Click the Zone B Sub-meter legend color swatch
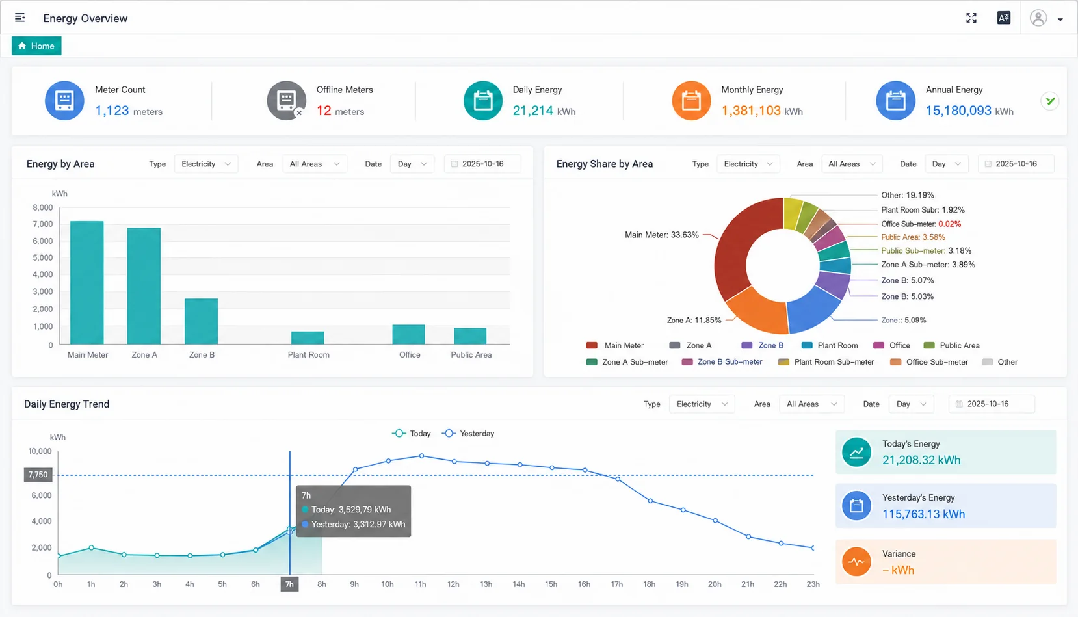Viewport: 1078px width, 617px height. click(687, 362)
